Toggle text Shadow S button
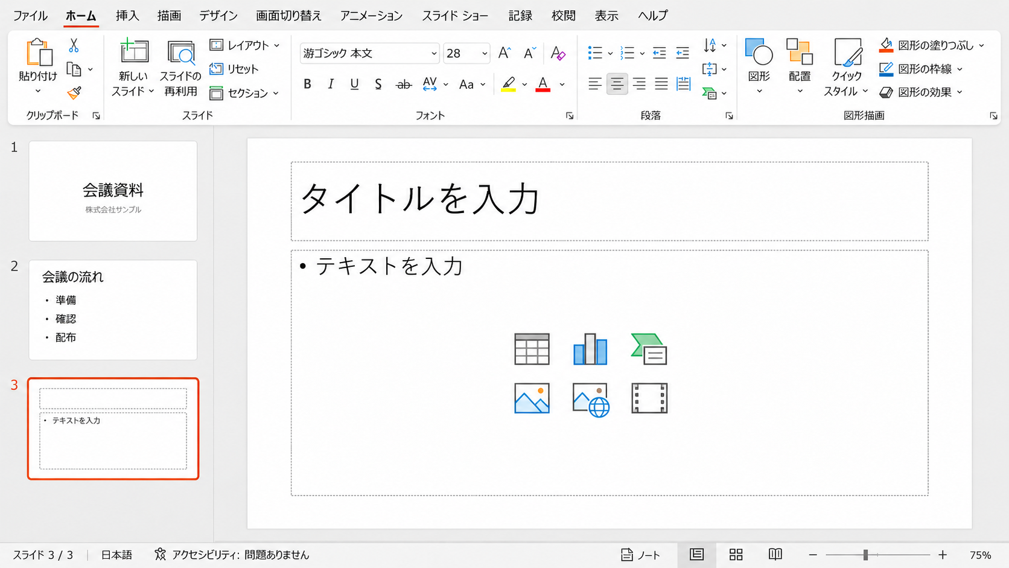The height and width of the screenshot is (568, 1009). [x=378, y=85]
